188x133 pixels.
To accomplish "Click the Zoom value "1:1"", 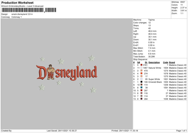I will coord(182,13).
